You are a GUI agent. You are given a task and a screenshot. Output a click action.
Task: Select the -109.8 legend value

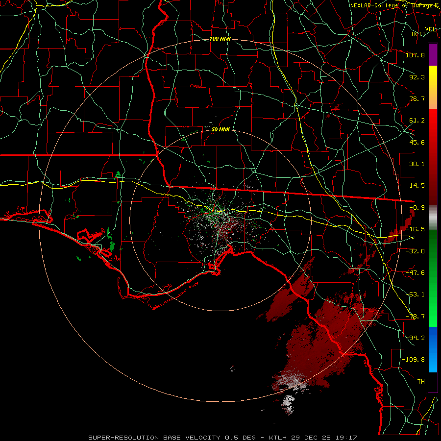413,360
